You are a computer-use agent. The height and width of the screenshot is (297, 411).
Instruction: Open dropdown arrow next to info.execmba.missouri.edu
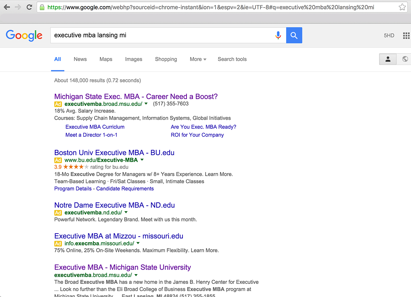(138, 243)
